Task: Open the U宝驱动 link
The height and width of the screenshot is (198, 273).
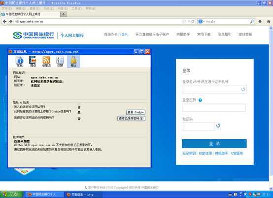Action: 237,154
